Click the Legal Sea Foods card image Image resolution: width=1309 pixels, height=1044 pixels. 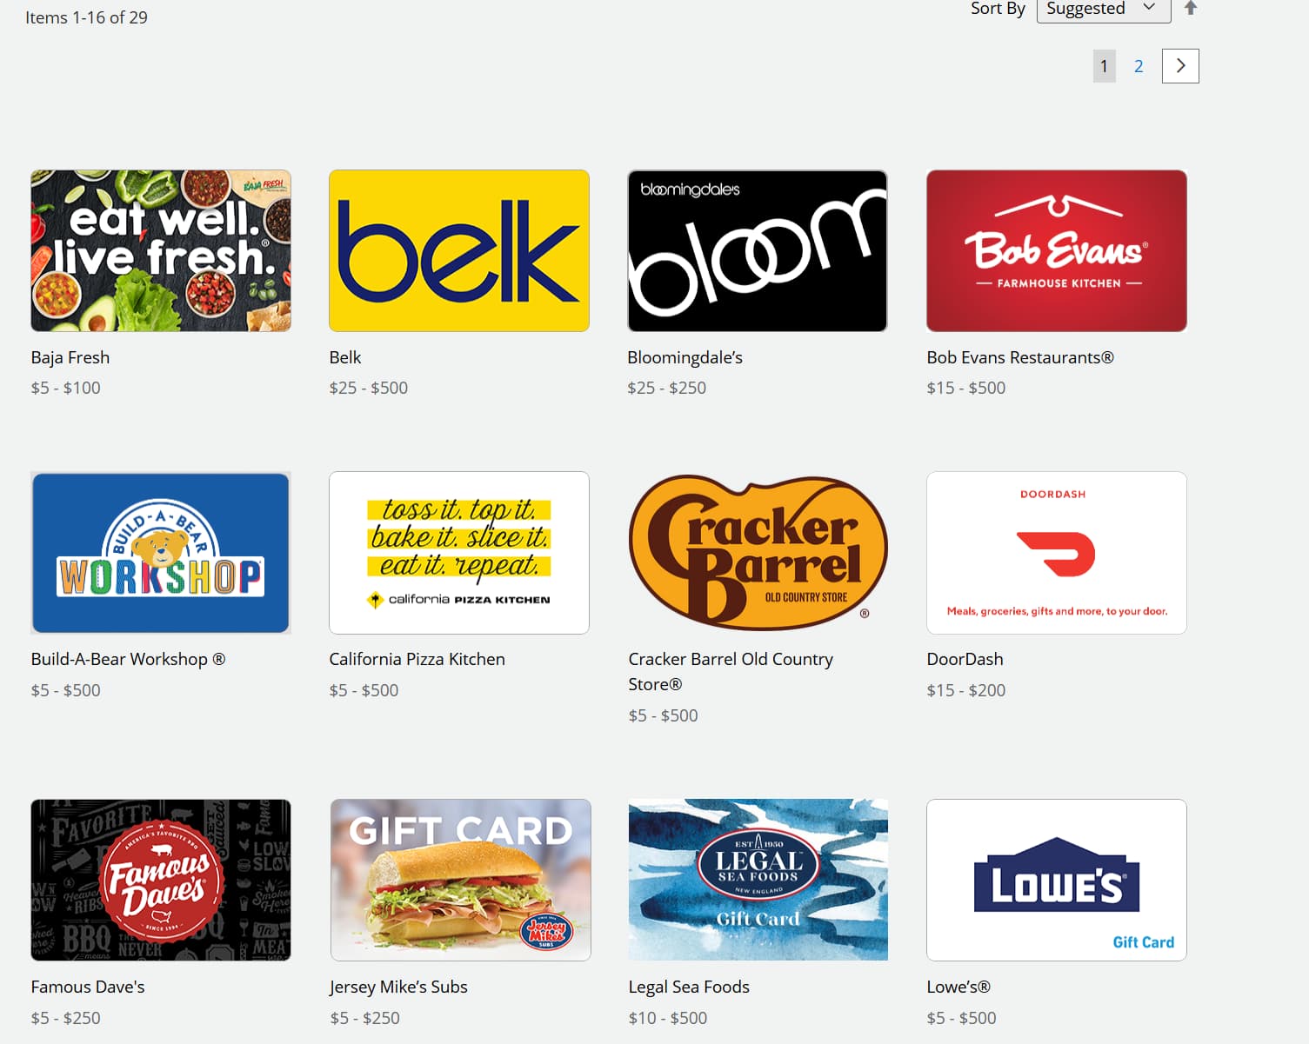coord(758,880)
